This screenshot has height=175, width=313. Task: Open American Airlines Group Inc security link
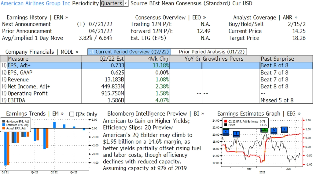click(x=35, y=3)
